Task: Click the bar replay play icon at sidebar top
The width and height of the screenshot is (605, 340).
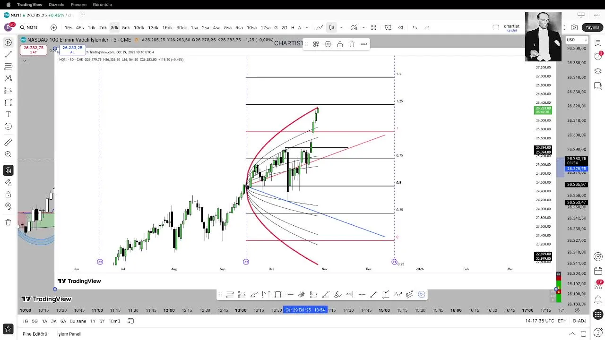Action: pyautogui.click(x=8, y=42)
